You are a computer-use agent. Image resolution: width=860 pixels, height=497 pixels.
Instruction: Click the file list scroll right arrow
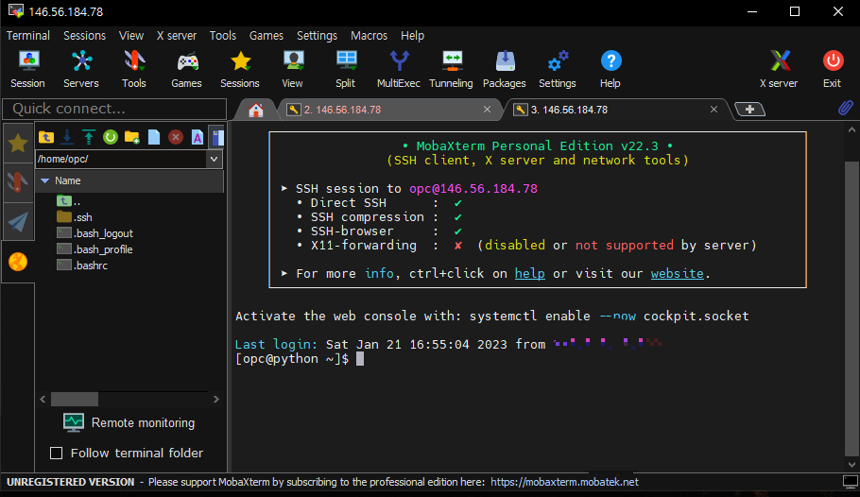pos(216,399)
